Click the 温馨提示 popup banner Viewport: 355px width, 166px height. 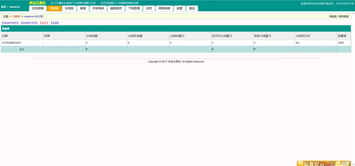pos(324,163)
